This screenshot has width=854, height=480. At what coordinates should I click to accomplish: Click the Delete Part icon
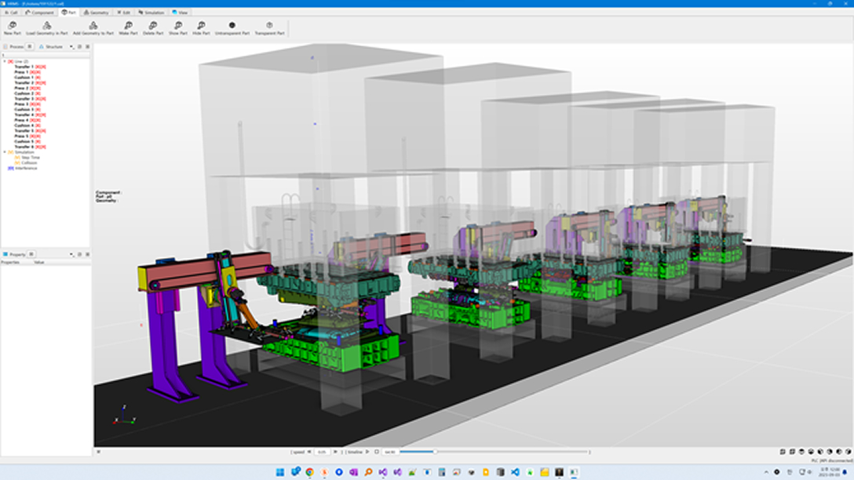154,27
